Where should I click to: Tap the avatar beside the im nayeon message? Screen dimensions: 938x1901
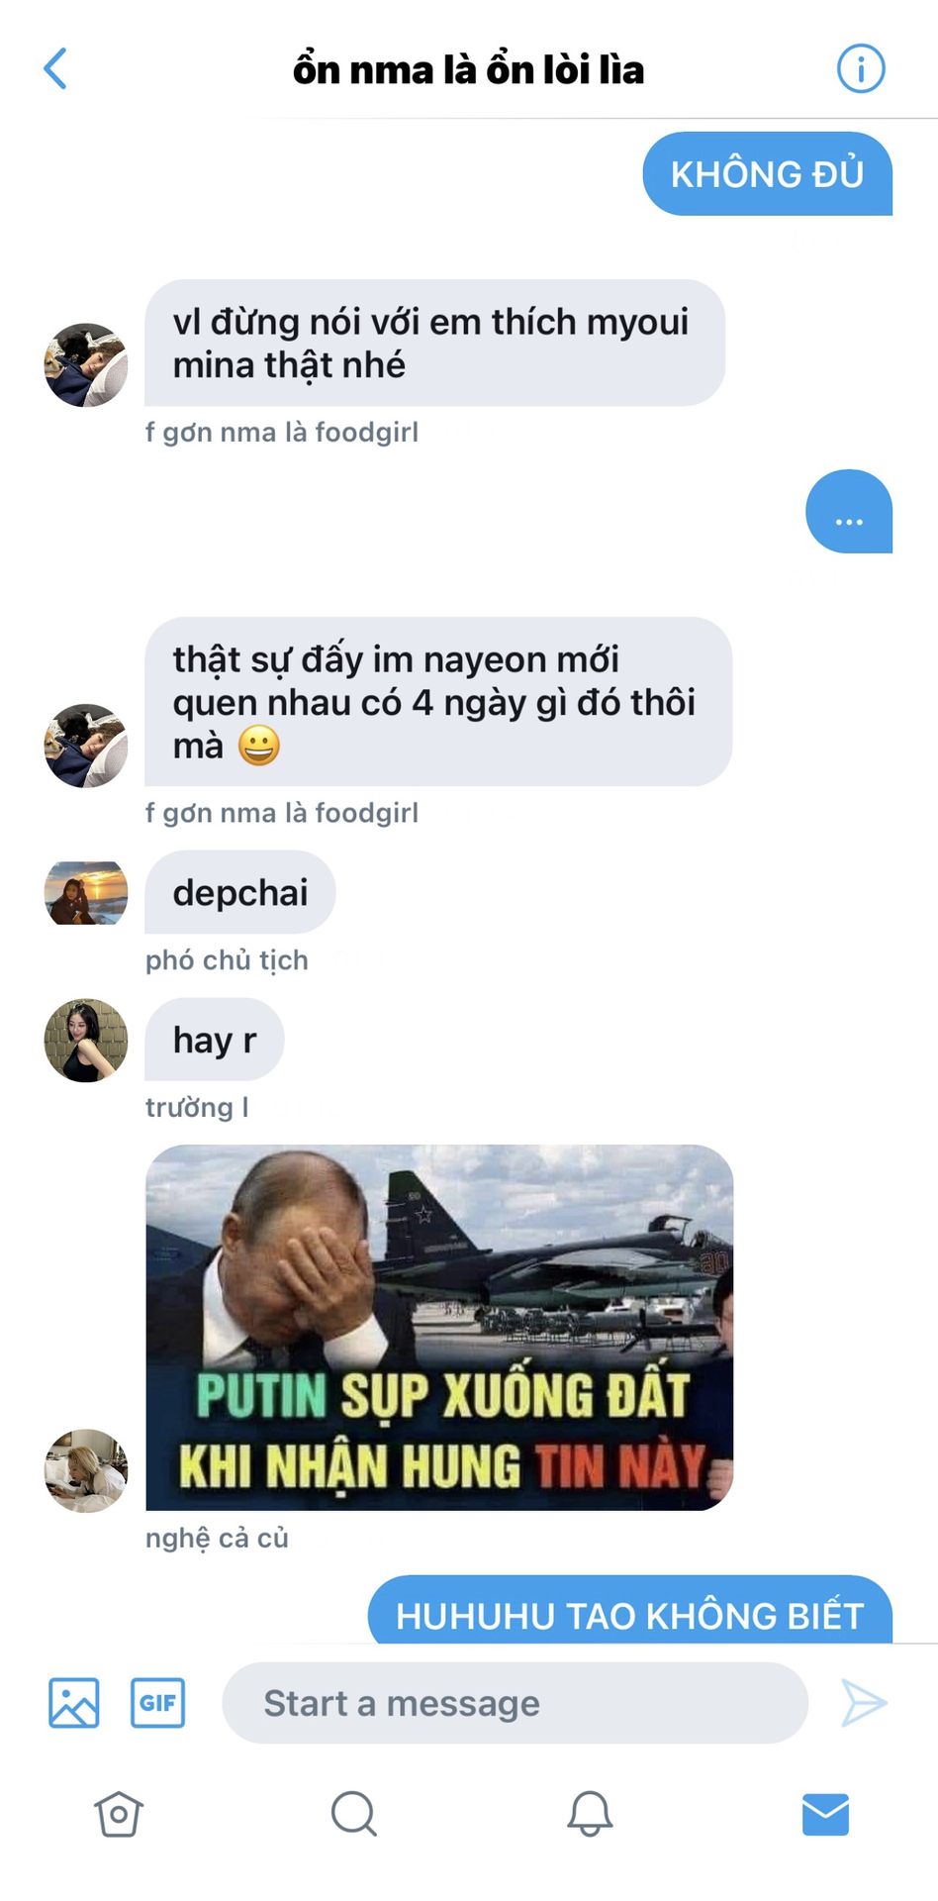[x=86, y=746]
